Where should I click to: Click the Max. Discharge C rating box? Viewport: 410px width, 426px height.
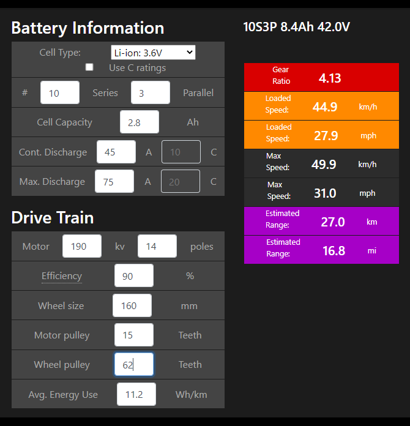[x=181, y=181]
